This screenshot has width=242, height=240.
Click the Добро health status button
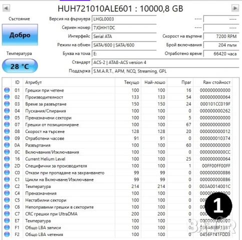pyautogui.click(x=20, y=35)
